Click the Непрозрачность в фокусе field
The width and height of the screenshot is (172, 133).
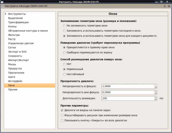[128, 86]
